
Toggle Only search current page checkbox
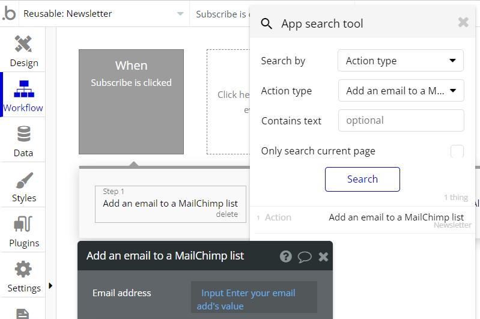[457, 151]
